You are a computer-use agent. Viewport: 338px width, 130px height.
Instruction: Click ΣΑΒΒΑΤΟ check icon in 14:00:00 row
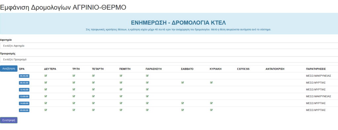183,103
